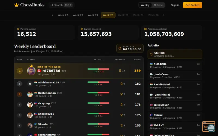Click the Philippines flag next to rickyong
This screenshot has width=218, height=136.
(x=36, y=103)
